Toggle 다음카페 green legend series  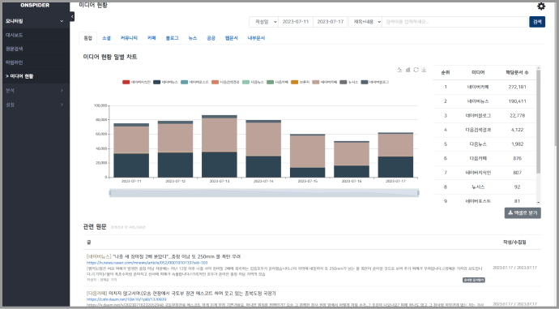[277, 82]
